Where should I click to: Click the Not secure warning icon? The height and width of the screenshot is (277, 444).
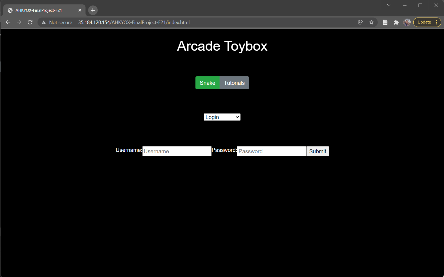44,22
